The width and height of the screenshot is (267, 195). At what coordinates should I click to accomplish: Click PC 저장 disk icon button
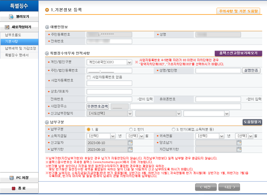click(11, 178)
